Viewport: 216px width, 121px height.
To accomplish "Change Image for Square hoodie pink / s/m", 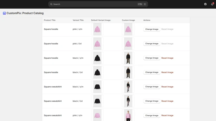I will 152,29.
